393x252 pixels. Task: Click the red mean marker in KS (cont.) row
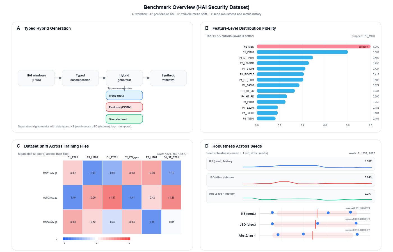pyautogui.click(x=317, y=213)
